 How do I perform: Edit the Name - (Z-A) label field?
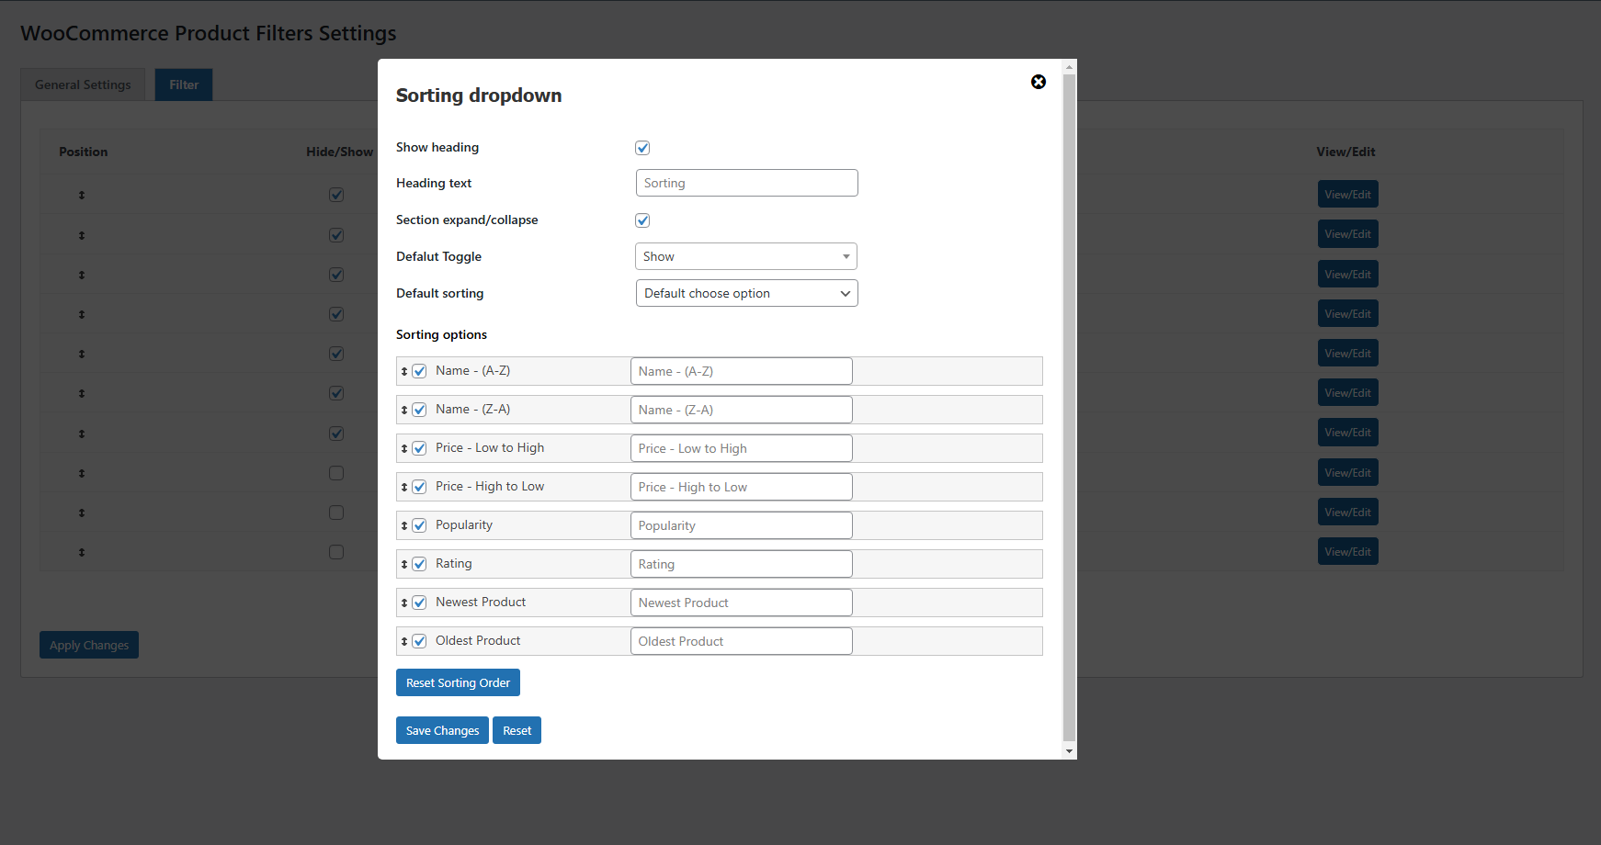(x=742, y=410)
